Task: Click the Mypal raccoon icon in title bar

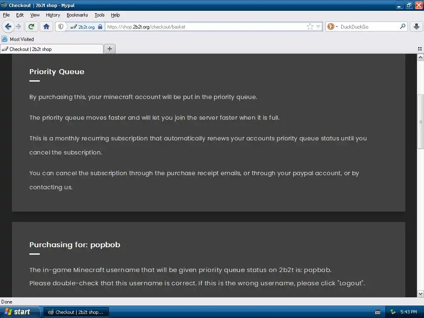Action: pos(4,5)
